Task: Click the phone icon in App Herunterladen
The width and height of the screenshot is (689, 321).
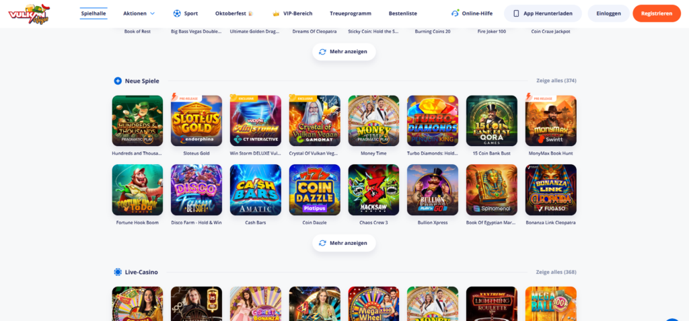Action: coord(516,13)
